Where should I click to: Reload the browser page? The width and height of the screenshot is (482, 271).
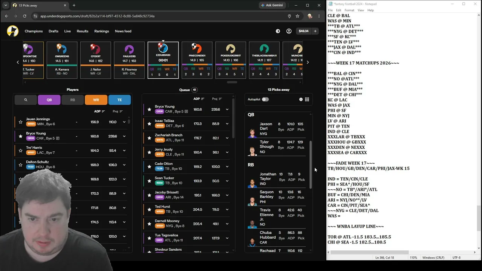click(x=24, y=16)
